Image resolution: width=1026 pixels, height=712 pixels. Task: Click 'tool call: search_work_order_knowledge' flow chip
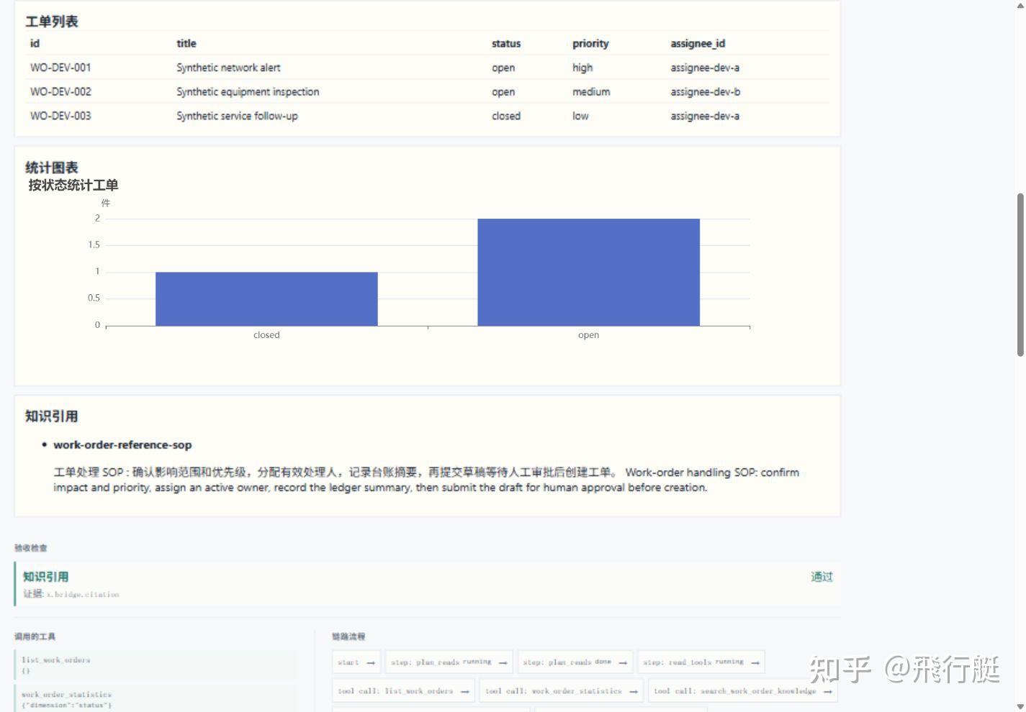743,690
